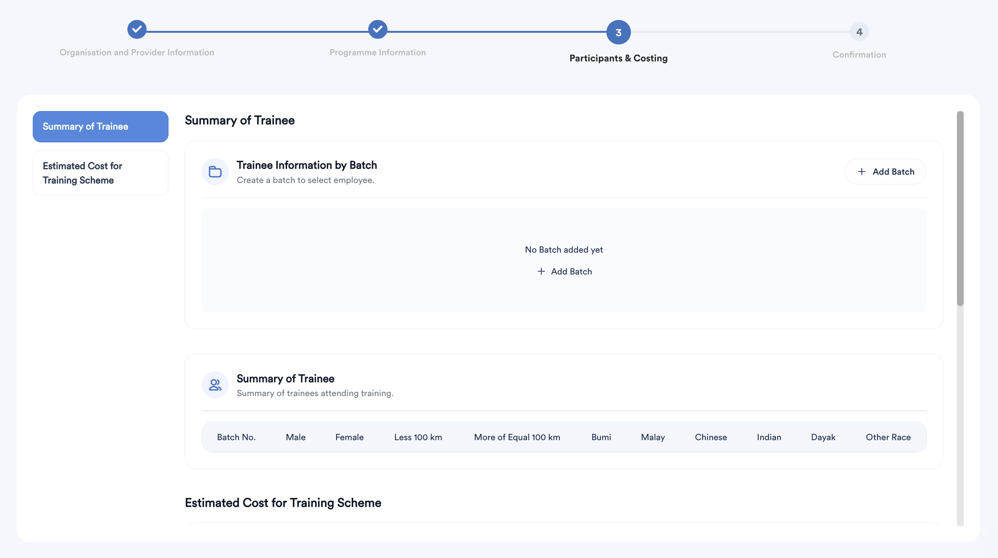Image resolution: width=998 pixels, height=558 pixels.
Task: Click the Programme Information checkmark step
Action: [x=377, y=29]
